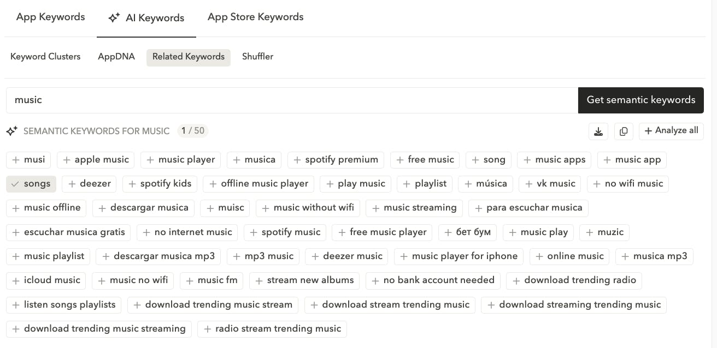
Task: Toggle the 'music player' keyword chip
Action: tap(180, 160)
